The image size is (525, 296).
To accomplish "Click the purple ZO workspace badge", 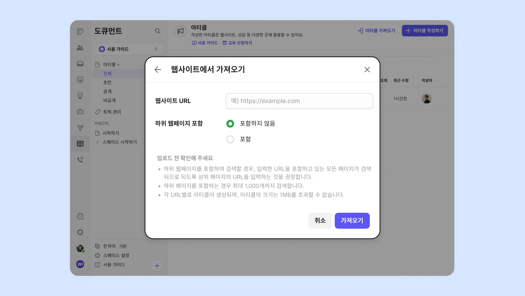I will (80, 264).
